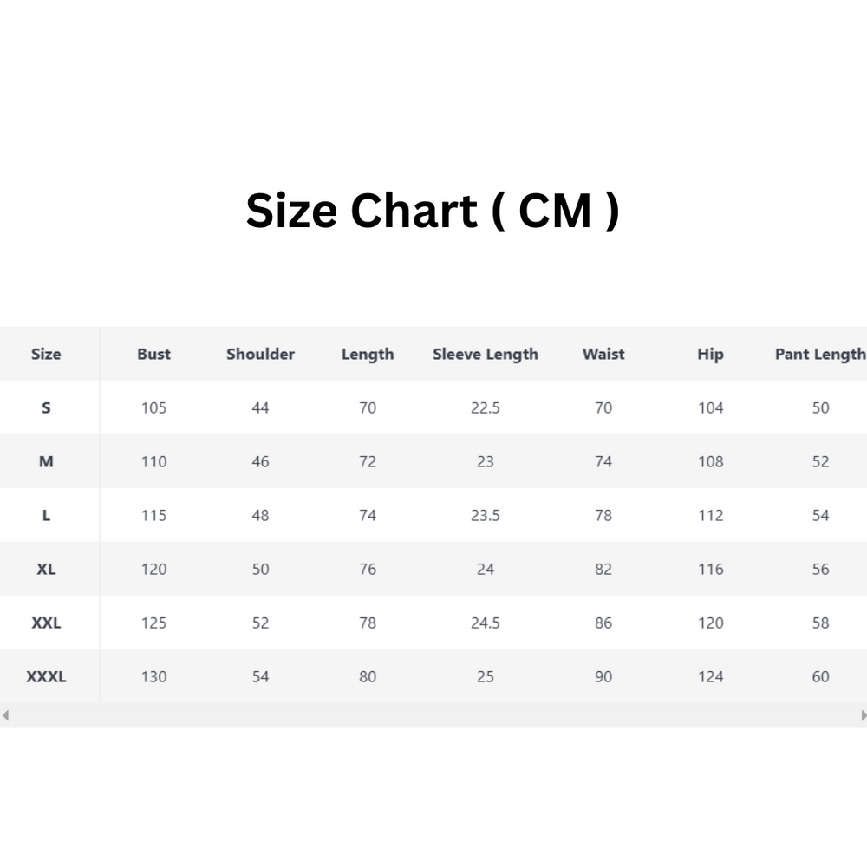Select the XXXL size row label

[46, 676]
